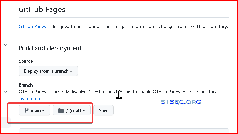Click the folder icon beside / (root)
This screenshot has width=238, height=134.
61,111
